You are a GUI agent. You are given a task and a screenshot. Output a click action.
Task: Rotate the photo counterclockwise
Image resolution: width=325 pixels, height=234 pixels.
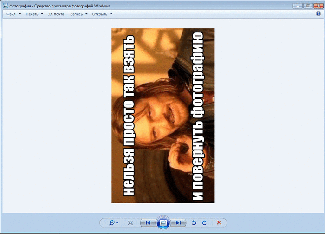coord(194,223)
